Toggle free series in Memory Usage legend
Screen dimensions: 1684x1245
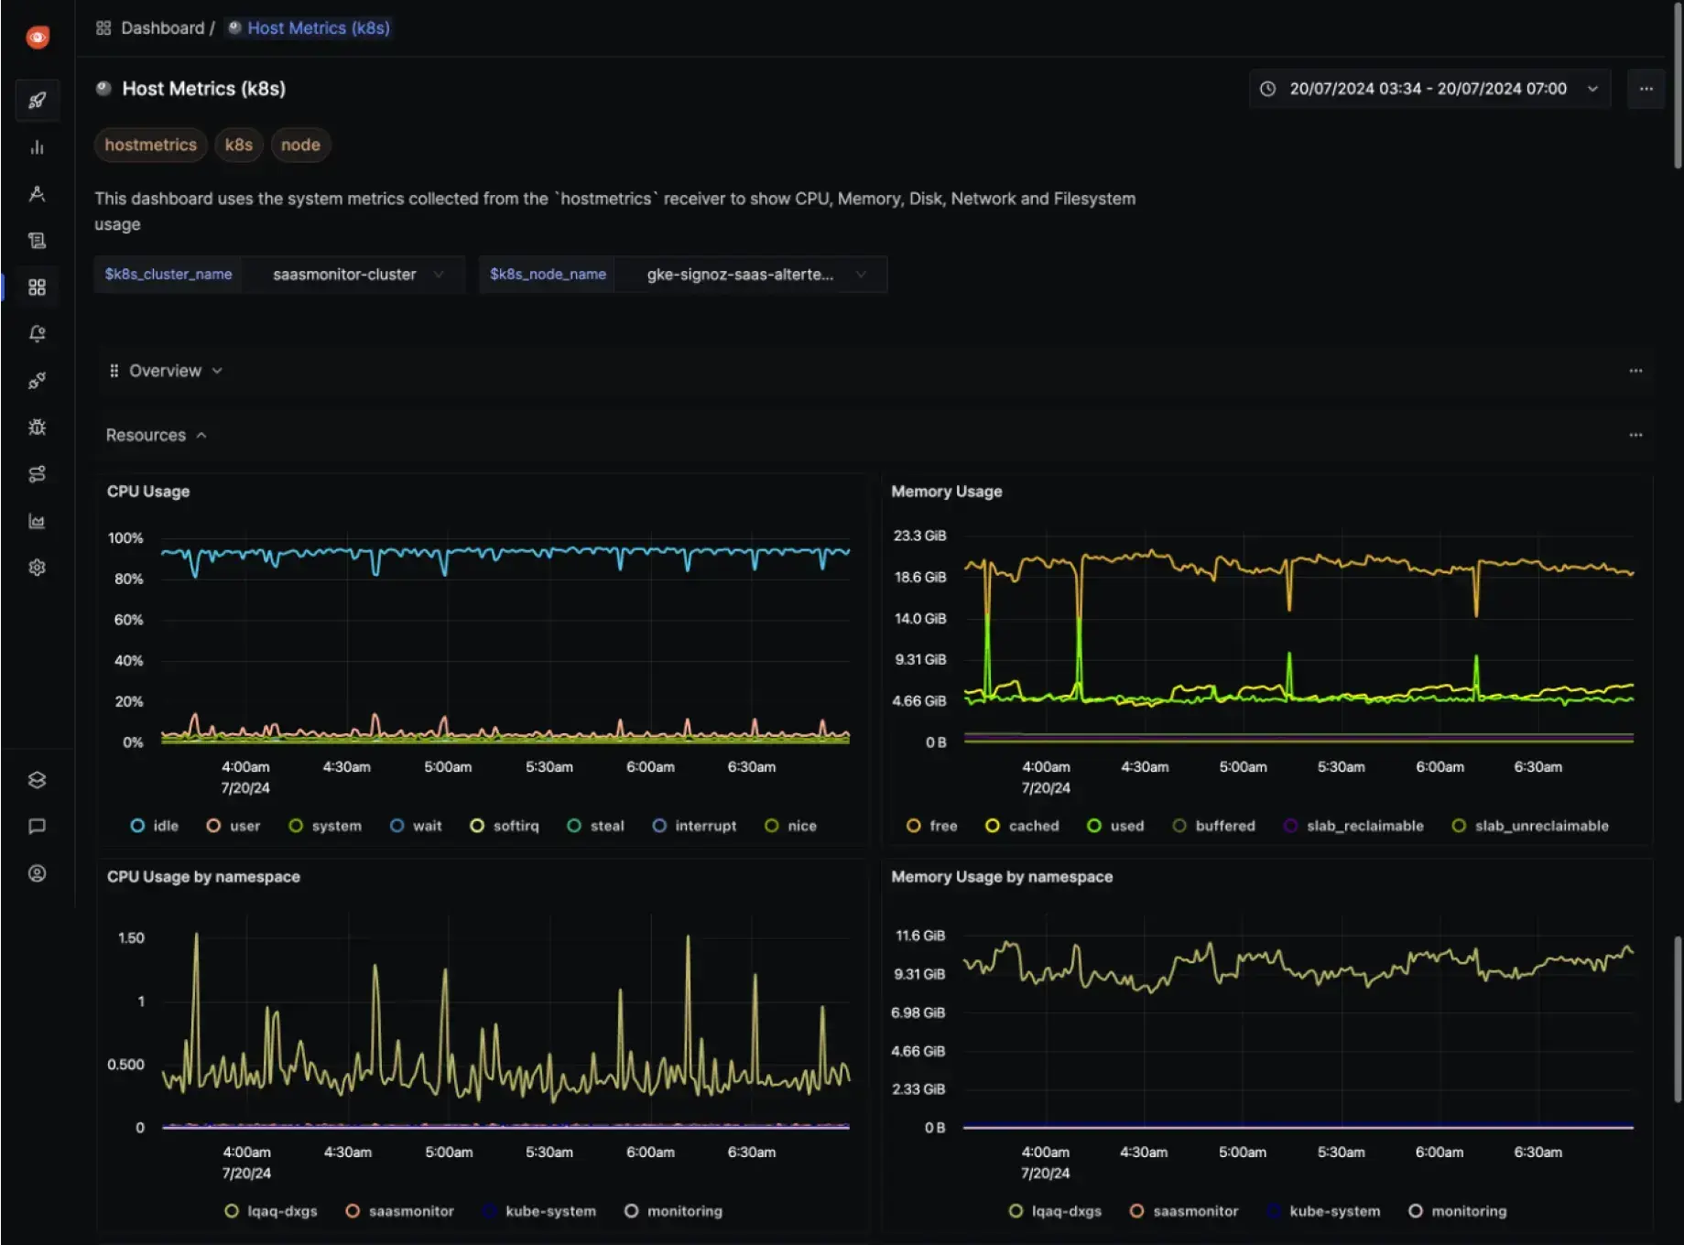932,826
